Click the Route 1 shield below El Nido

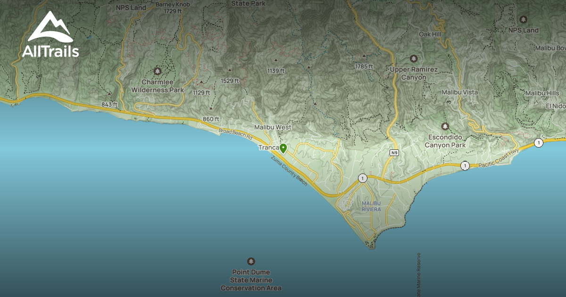point(538,142)
